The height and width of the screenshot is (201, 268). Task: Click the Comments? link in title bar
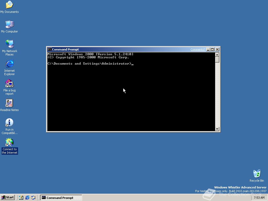[198, 49]
